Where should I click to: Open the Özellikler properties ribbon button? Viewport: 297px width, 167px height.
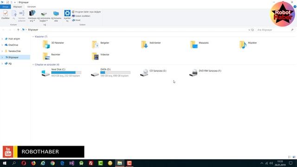tap(5, 15)
